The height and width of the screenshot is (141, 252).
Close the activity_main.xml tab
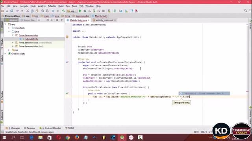[115, 20]
